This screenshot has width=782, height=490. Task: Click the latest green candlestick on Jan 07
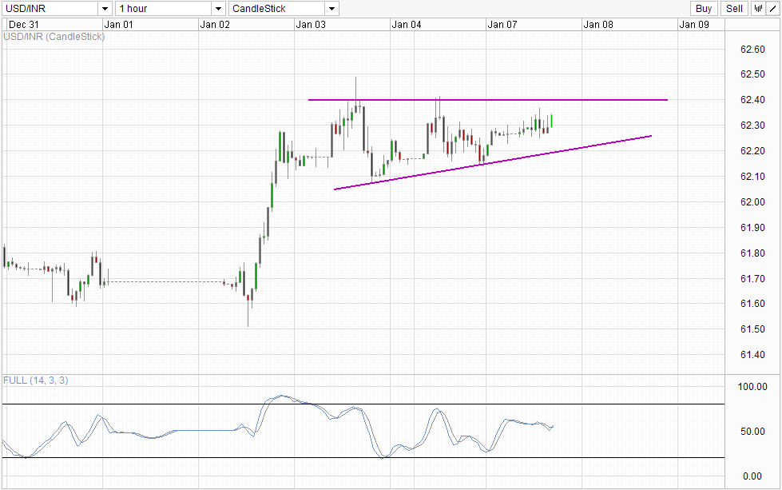(551, 121)
